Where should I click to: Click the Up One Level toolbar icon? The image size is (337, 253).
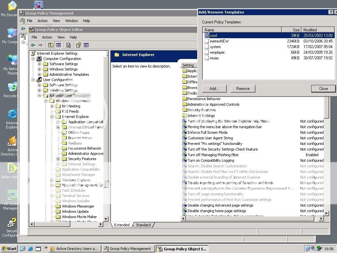[51, 45]
